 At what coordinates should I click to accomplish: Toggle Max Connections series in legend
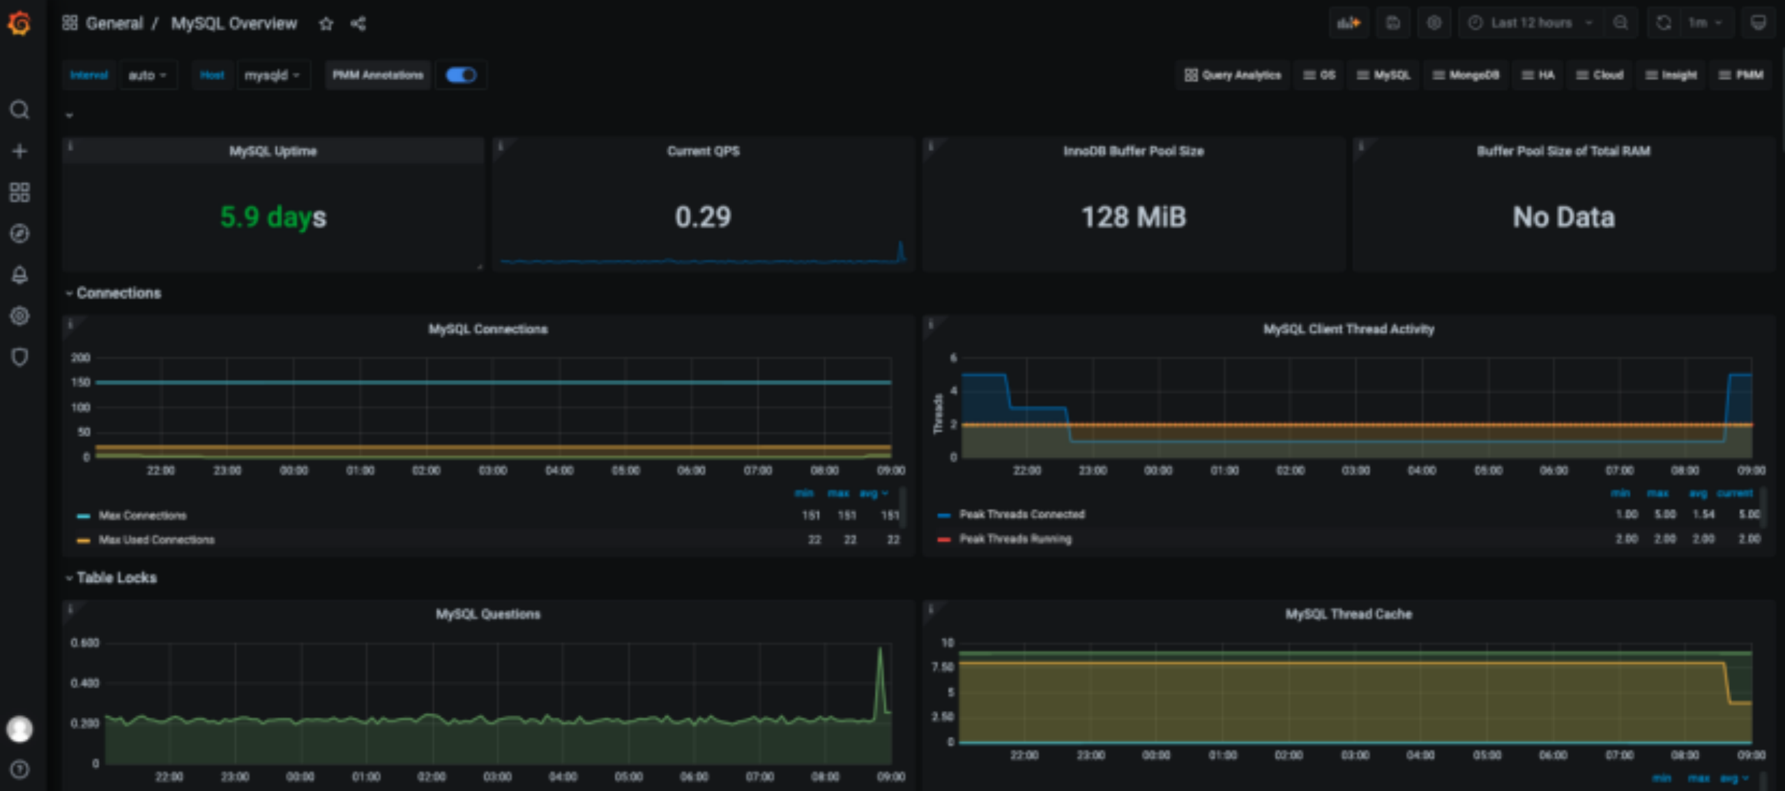(142, 516)
